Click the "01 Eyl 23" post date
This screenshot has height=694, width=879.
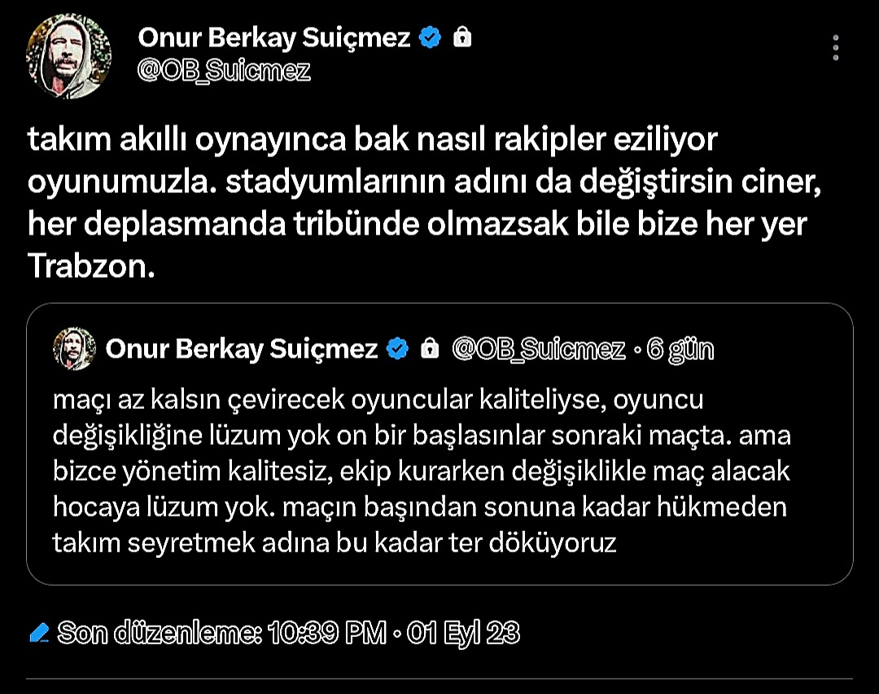click(x=463, y=633)
